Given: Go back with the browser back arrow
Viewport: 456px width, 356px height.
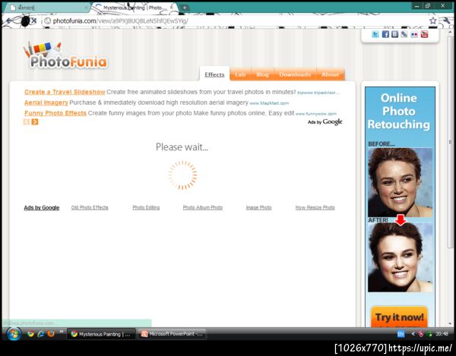Looking at the screenshot, I should [9, 20].
